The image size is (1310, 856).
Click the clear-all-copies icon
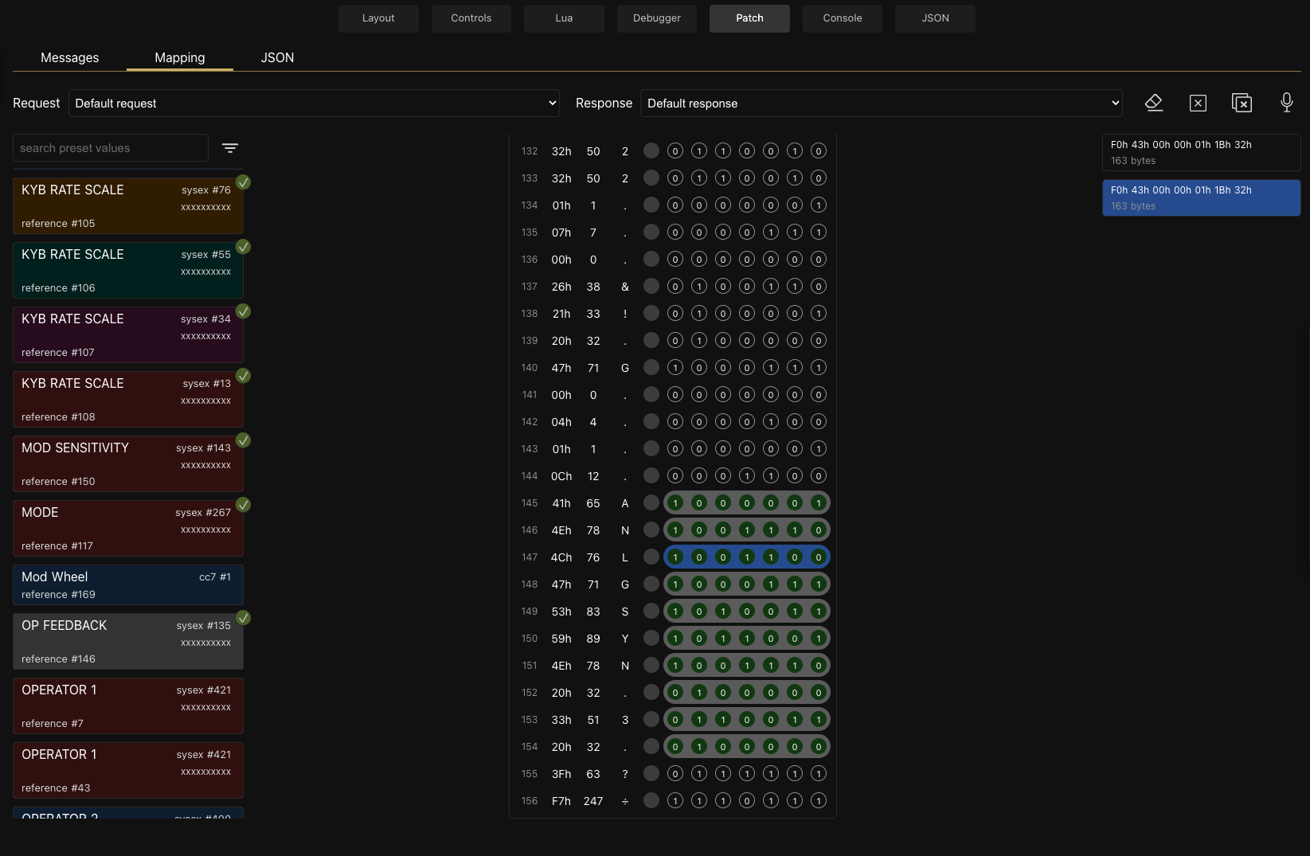(1242, 102)
